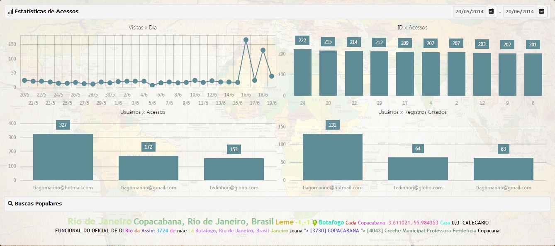Open the calendar picker for end date 20/06/2014
Image resolution: width=555 pixels, height=246 pixels.
click(x=541, y=12)
